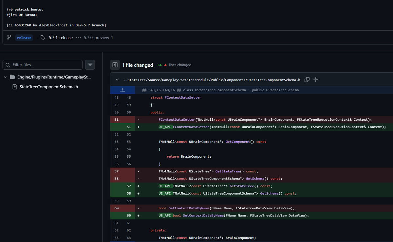The width and height of the screenshot is (393, 242).
Task: Open the file filter options button
Action: [90, 65]
